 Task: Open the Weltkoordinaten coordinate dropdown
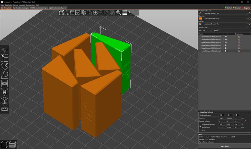coord(209,115)
